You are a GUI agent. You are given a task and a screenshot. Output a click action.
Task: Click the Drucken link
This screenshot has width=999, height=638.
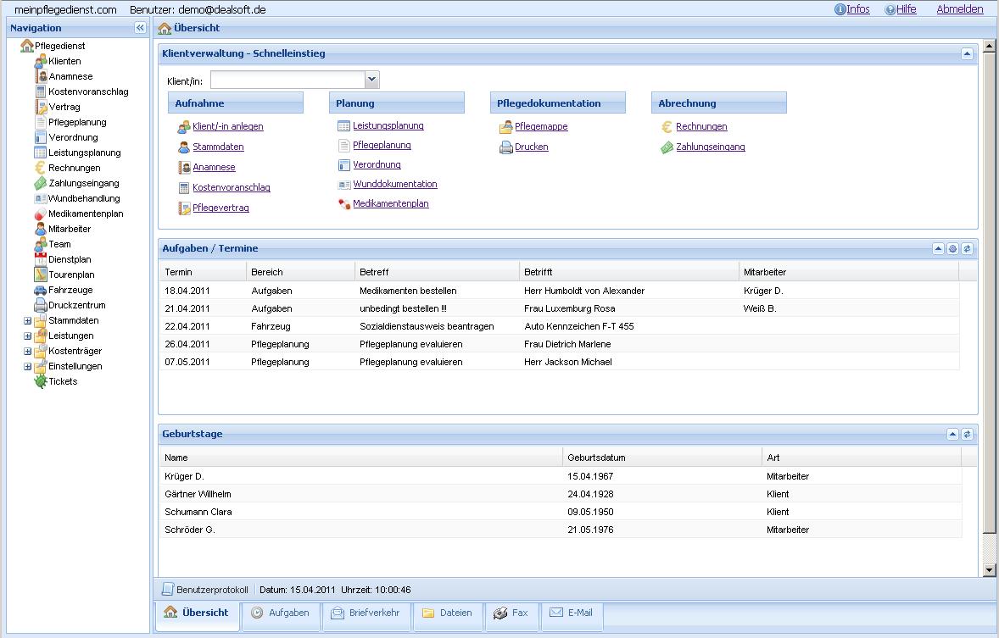pyautogui.click(x=532, y=147)
